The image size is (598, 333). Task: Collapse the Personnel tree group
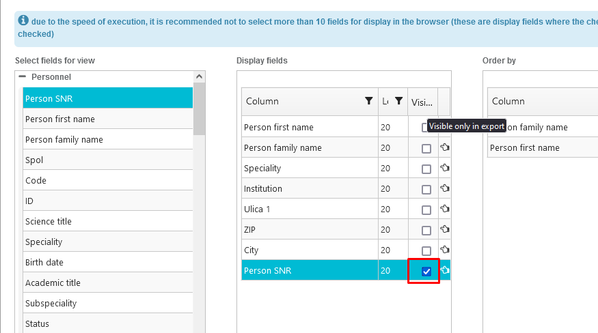(22, 77)
